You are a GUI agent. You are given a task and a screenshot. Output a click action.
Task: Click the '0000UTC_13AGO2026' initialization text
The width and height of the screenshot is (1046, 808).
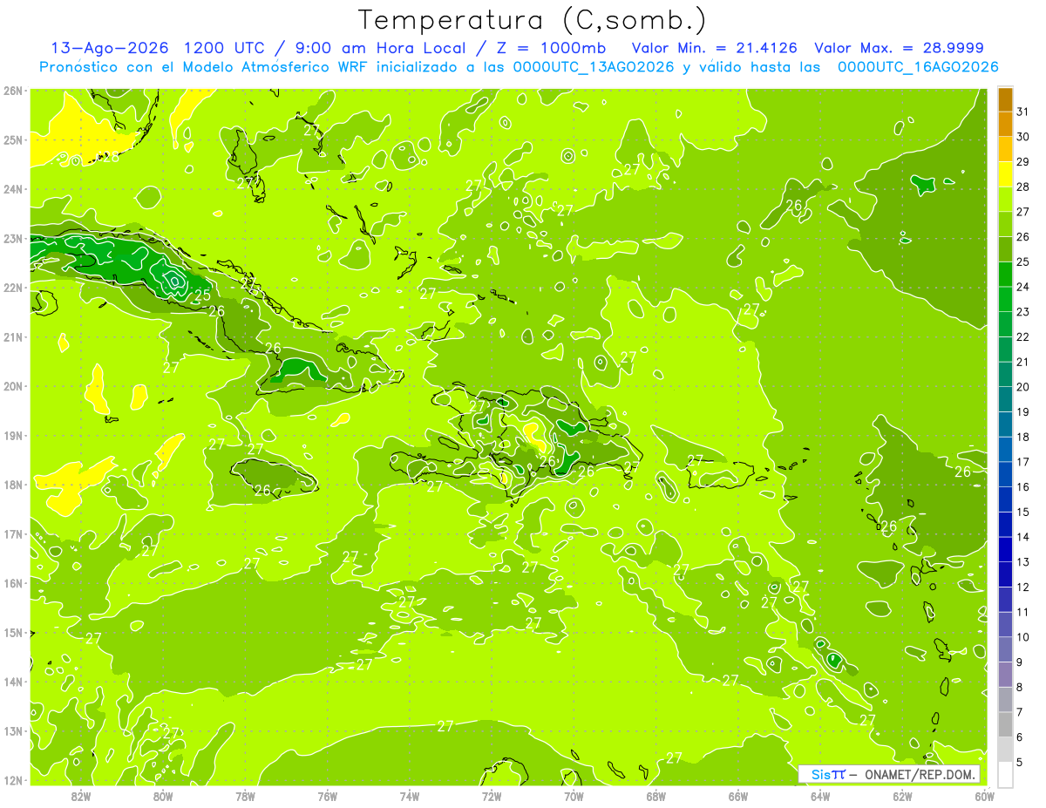(x=594, y=67)
